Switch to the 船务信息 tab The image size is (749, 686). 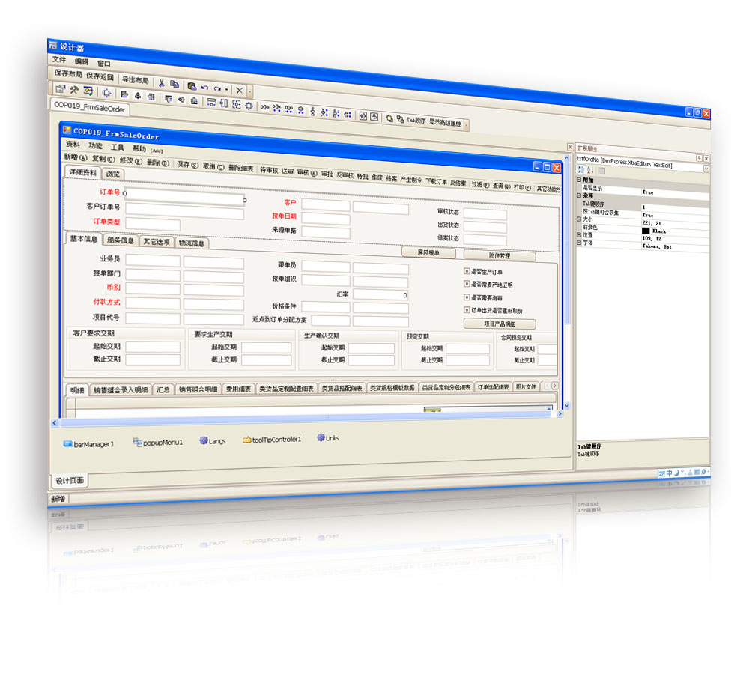120,241
